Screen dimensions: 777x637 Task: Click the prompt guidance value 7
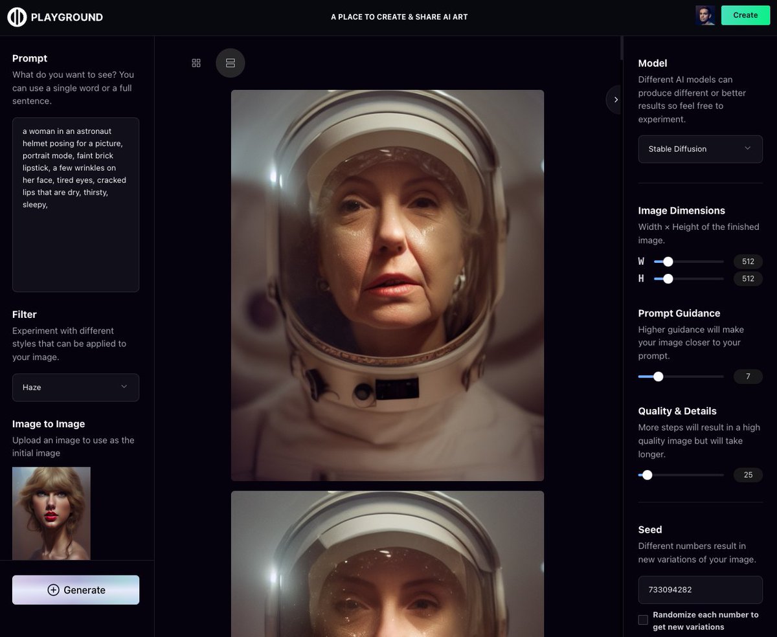748,376
